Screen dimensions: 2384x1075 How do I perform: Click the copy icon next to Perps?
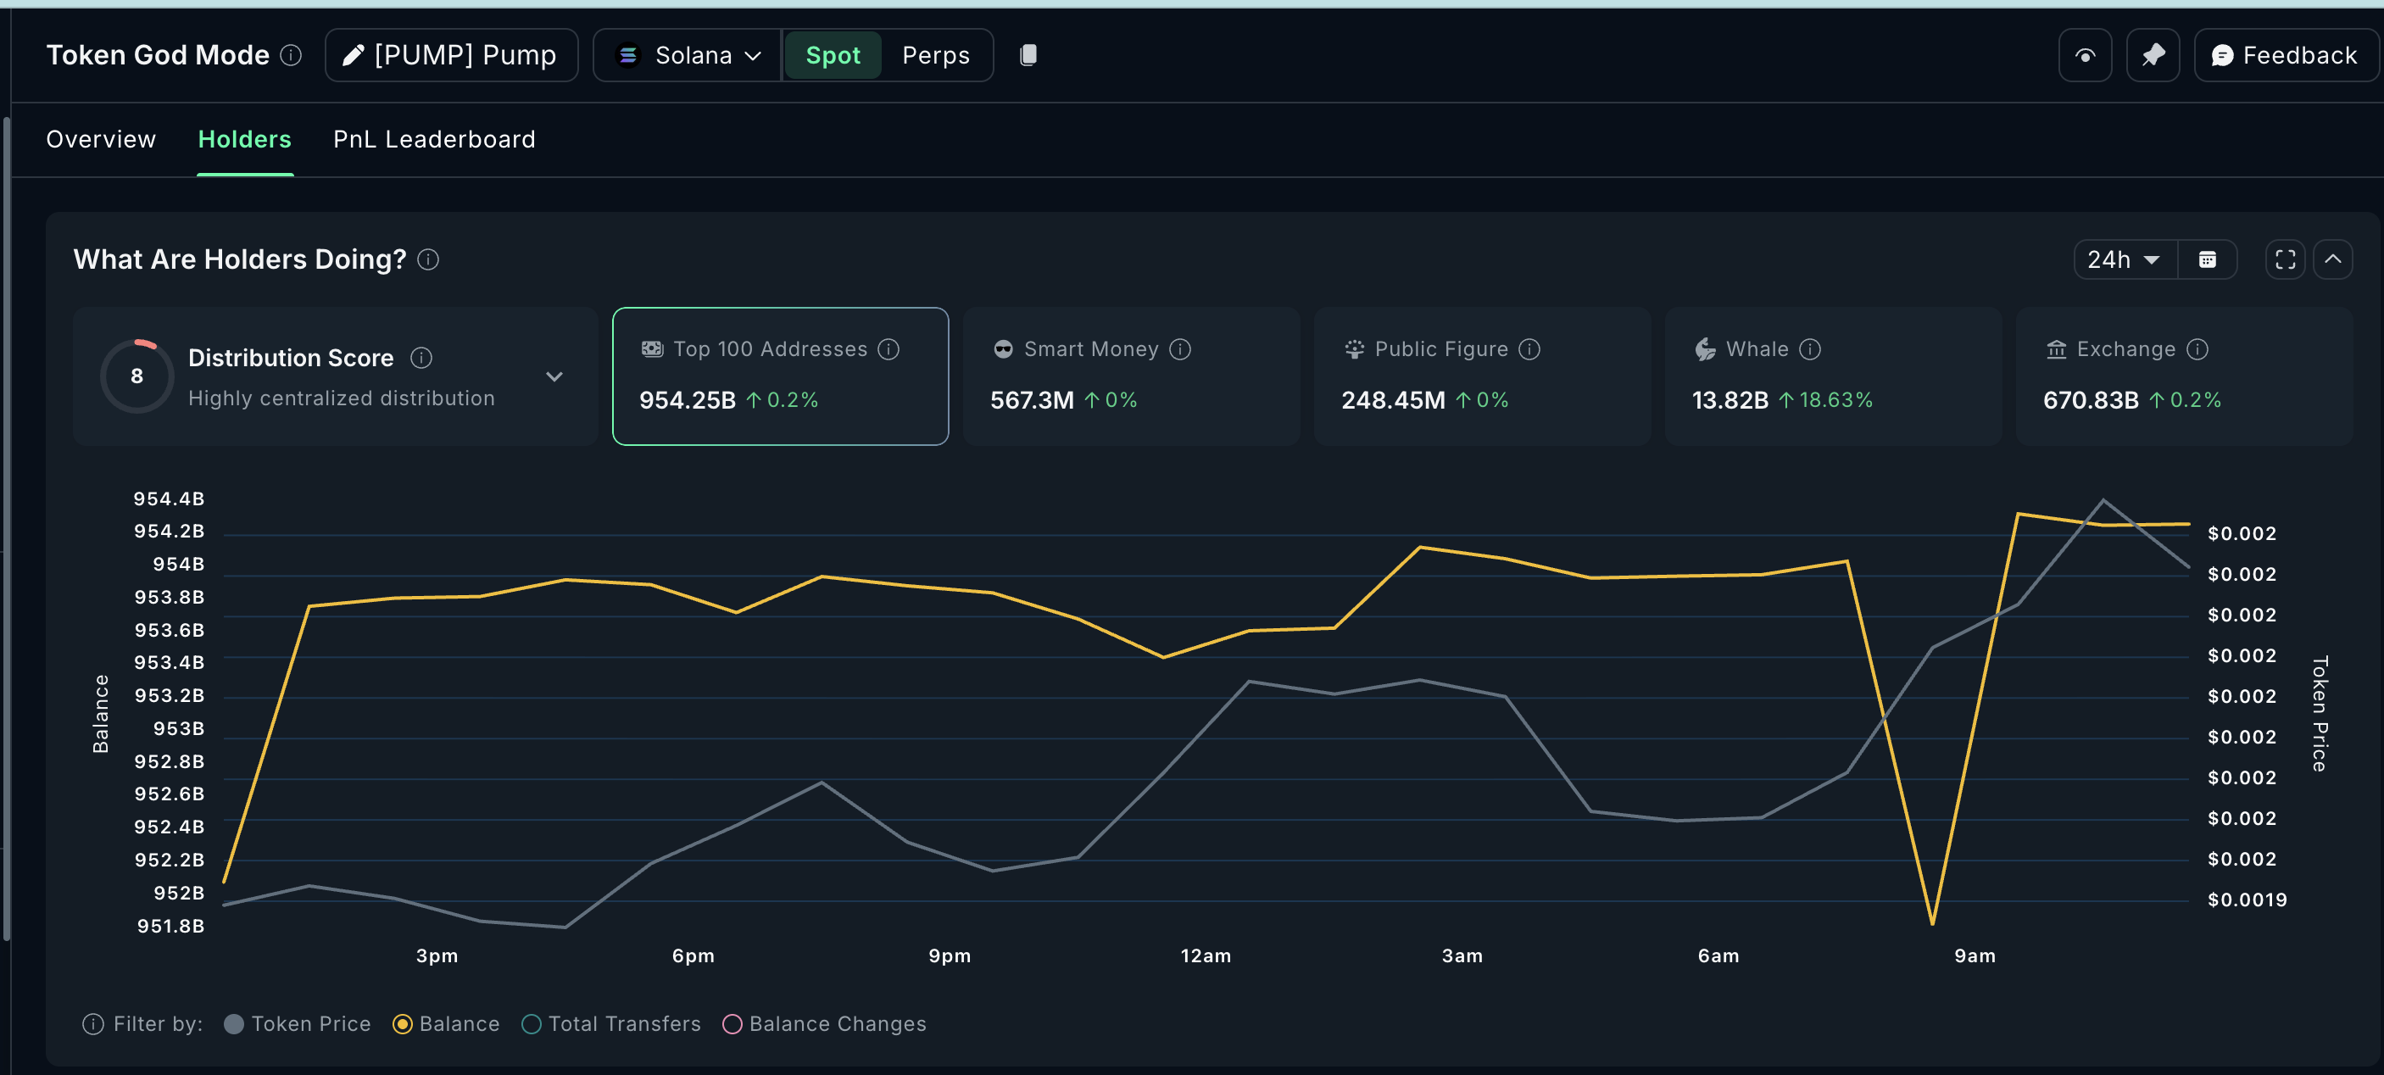click(1029, 54)
